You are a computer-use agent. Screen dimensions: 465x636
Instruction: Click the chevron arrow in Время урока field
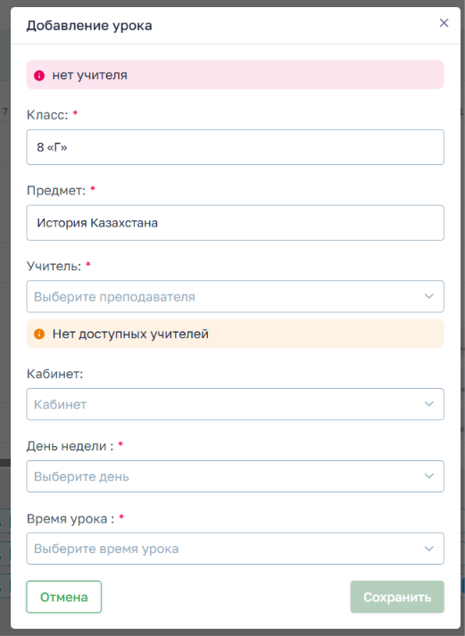coord(429,549)
